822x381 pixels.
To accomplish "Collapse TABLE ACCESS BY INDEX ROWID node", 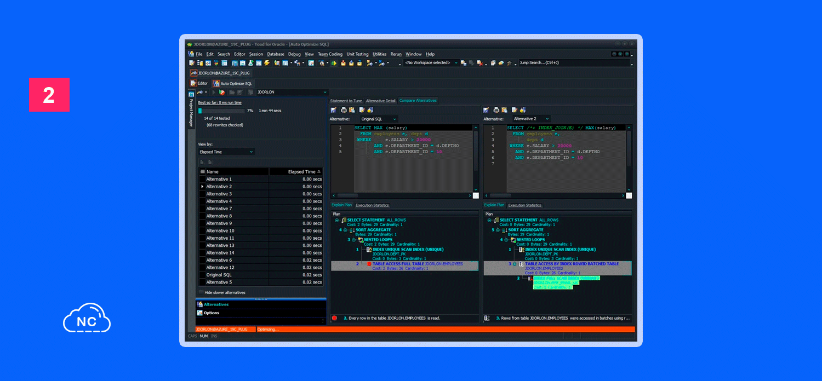I will (x=514, y=264).
